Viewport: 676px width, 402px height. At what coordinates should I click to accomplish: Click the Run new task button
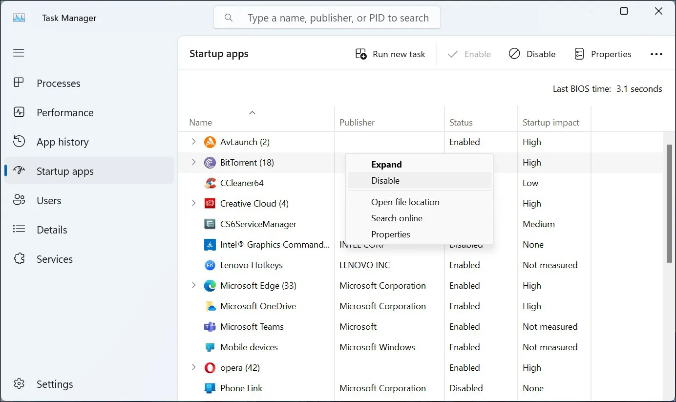[390, 54]
